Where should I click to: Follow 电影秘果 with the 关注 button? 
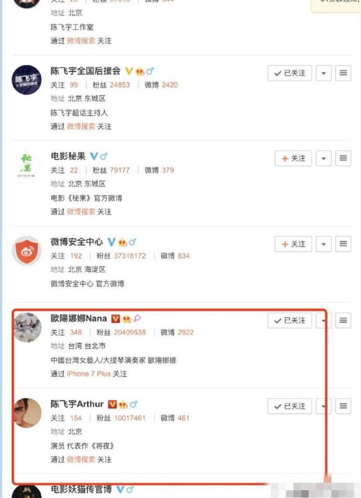(x=293, y=158)
